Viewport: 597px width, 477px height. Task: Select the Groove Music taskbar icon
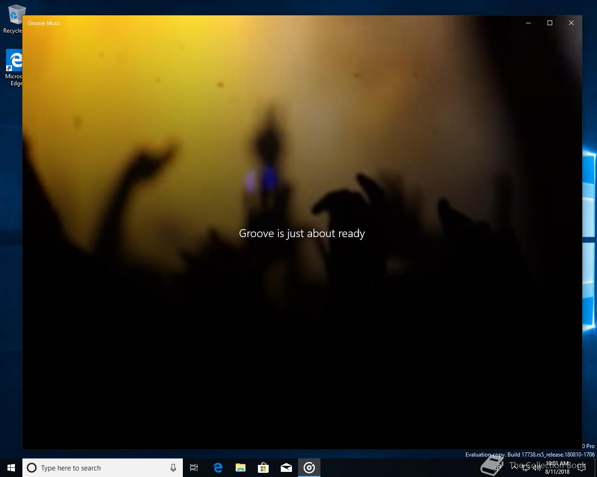tap(309, 468)
